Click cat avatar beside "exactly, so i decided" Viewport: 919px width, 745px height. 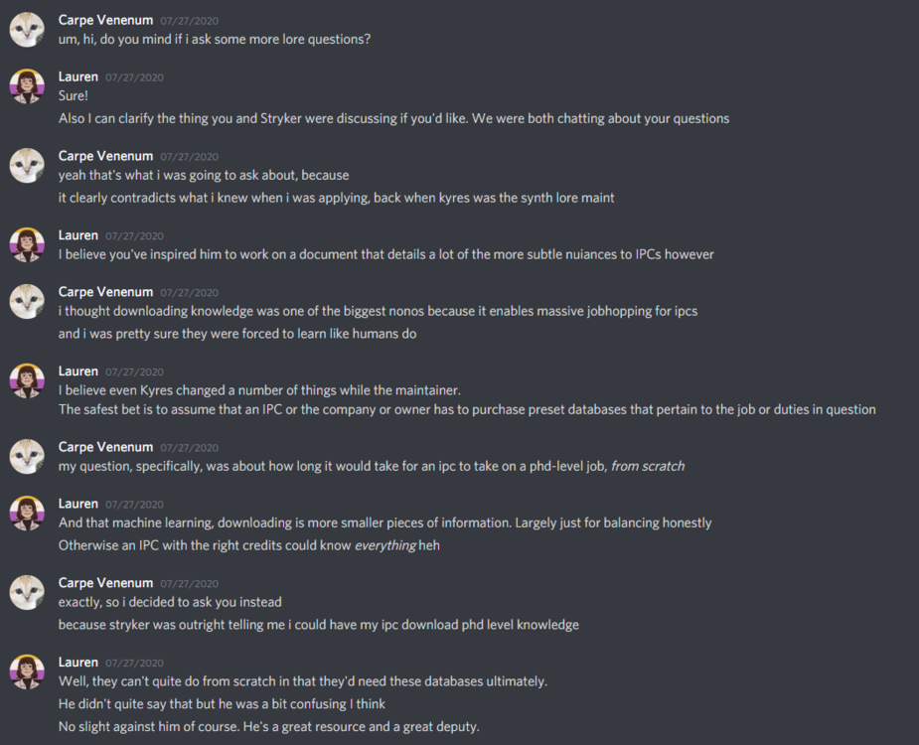27,592
